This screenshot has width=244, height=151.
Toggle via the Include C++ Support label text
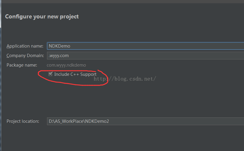75,74
